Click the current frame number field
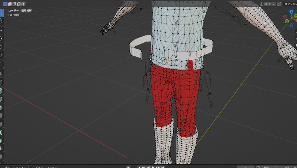 246,167
